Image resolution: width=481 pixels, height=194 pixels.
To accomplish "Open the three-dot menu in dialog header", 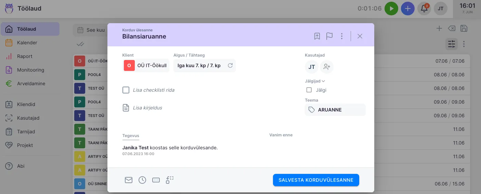I will click(342, 36).
